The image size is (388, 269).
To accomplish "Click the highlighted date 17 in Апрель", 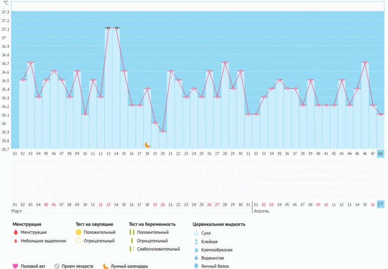I will coord(380,204).
